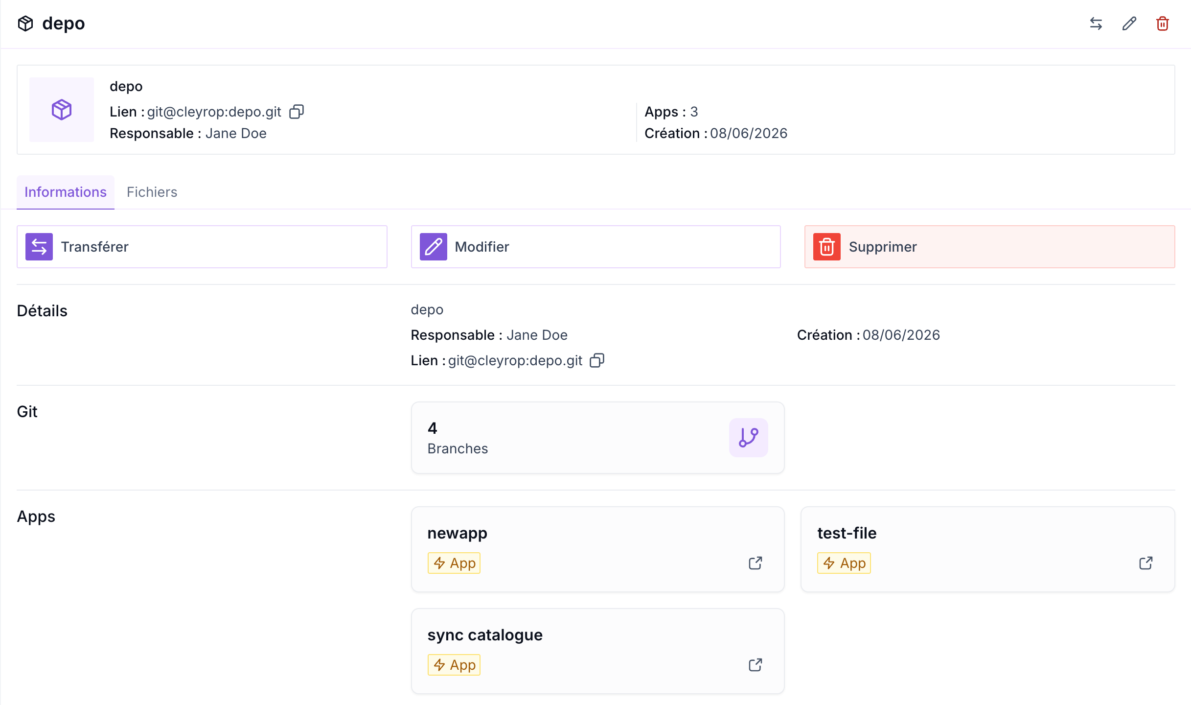Click the git@cleyrop:depo.git text in Détails

click(515, 360)
